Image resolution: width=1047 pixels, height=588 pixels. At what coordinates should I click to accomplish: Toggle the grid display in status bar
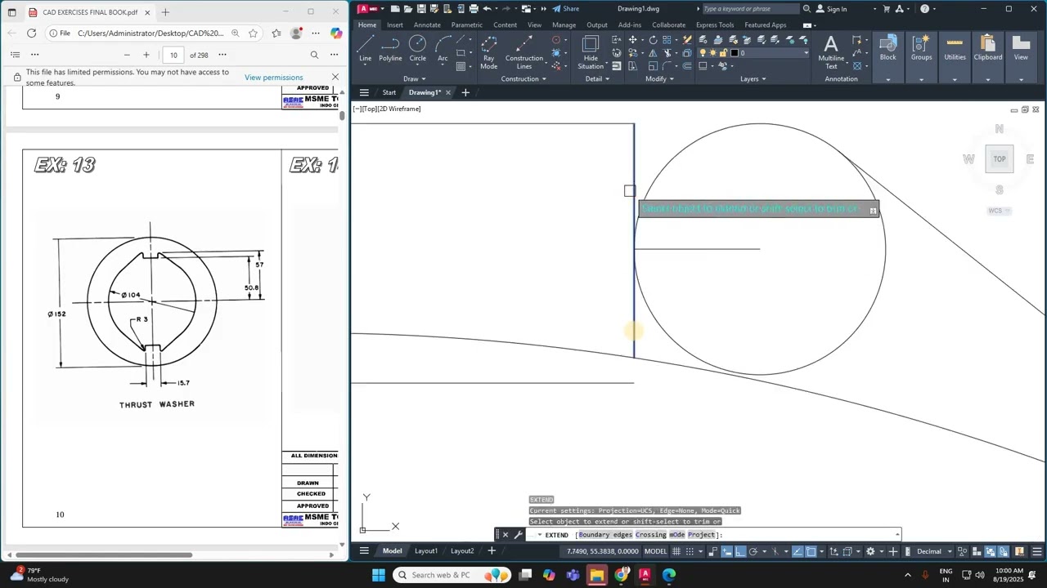pos(676,551)
